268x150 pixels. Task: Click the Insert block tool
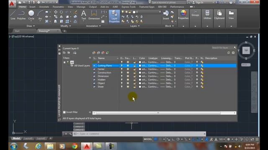tap(166, 15)
